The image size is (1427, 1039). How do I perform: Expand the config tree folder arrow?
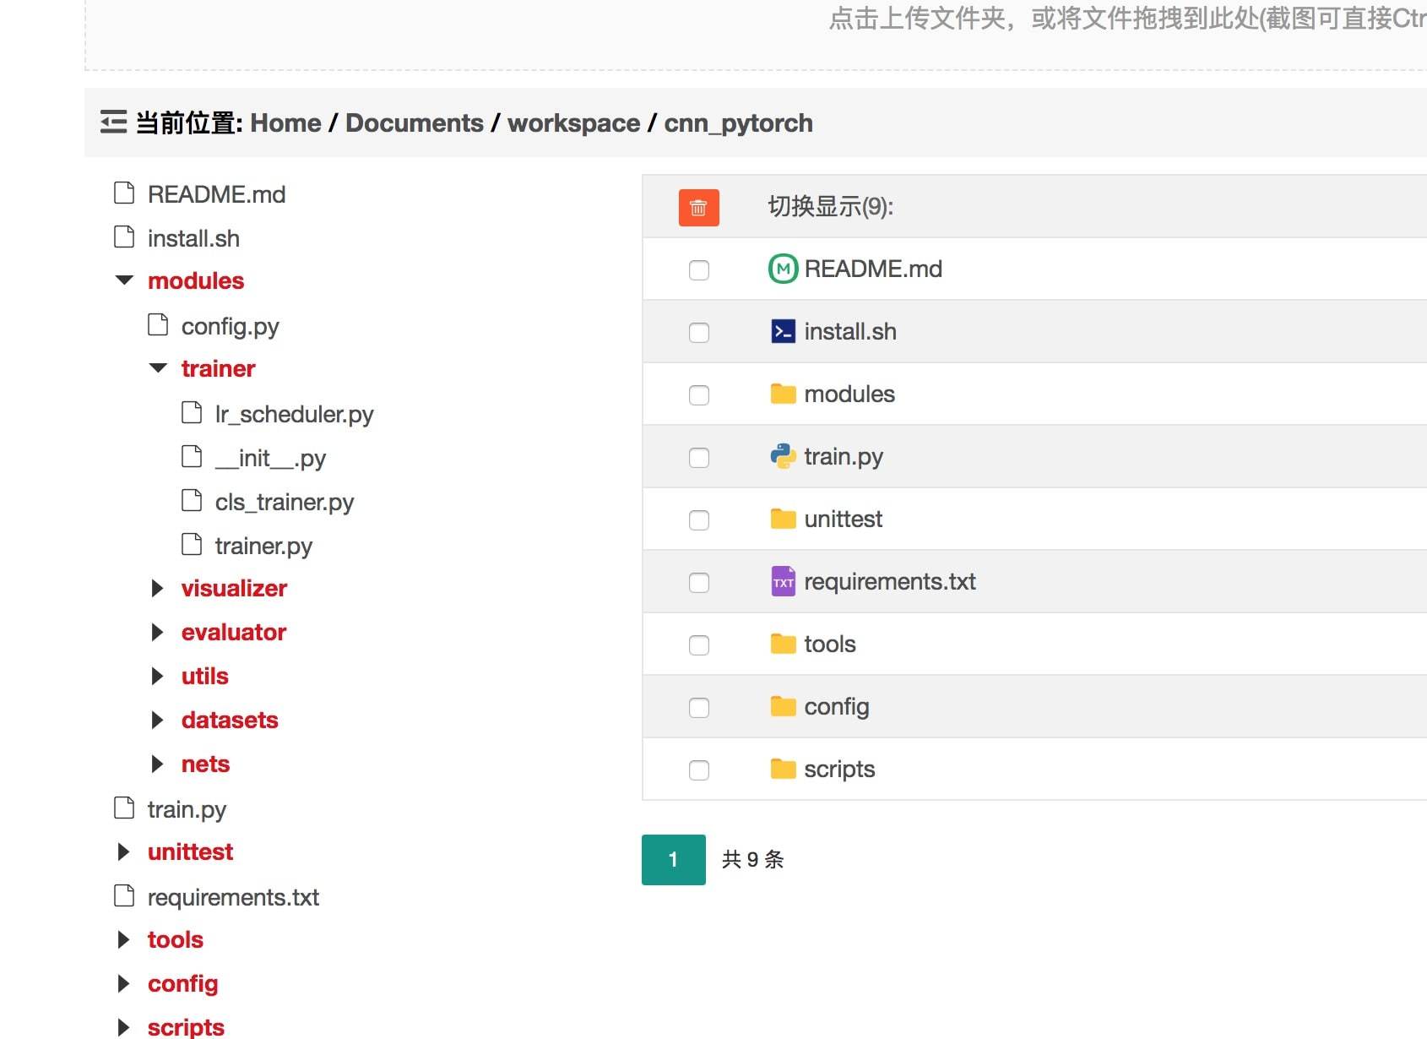tap(123, 983)
